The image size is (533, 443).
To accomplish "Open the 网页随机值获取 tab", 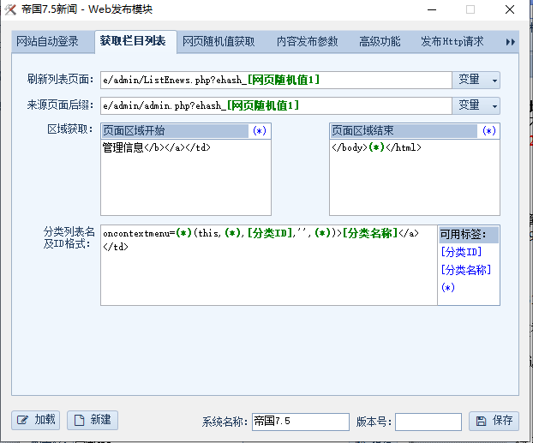I will click(219, 41).
